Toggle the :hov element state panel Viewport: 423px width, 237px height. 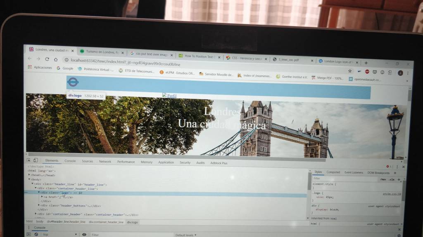[x=383, y=179]
